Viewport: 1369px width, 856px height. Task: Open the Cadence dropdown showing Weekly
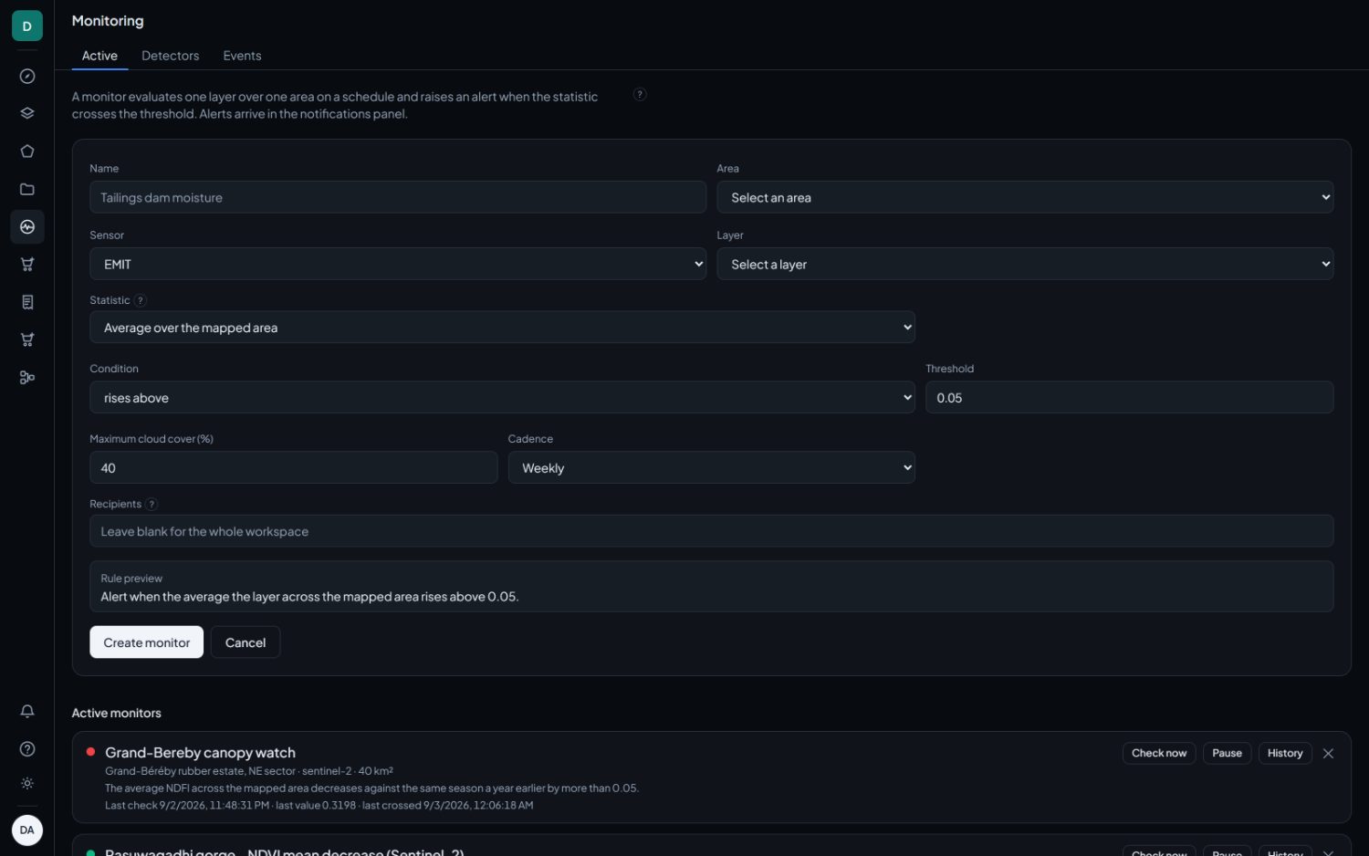click(711, 467)
